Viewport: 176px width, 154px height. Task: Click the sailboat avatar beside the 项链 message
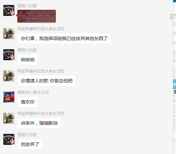coord(9,34)
